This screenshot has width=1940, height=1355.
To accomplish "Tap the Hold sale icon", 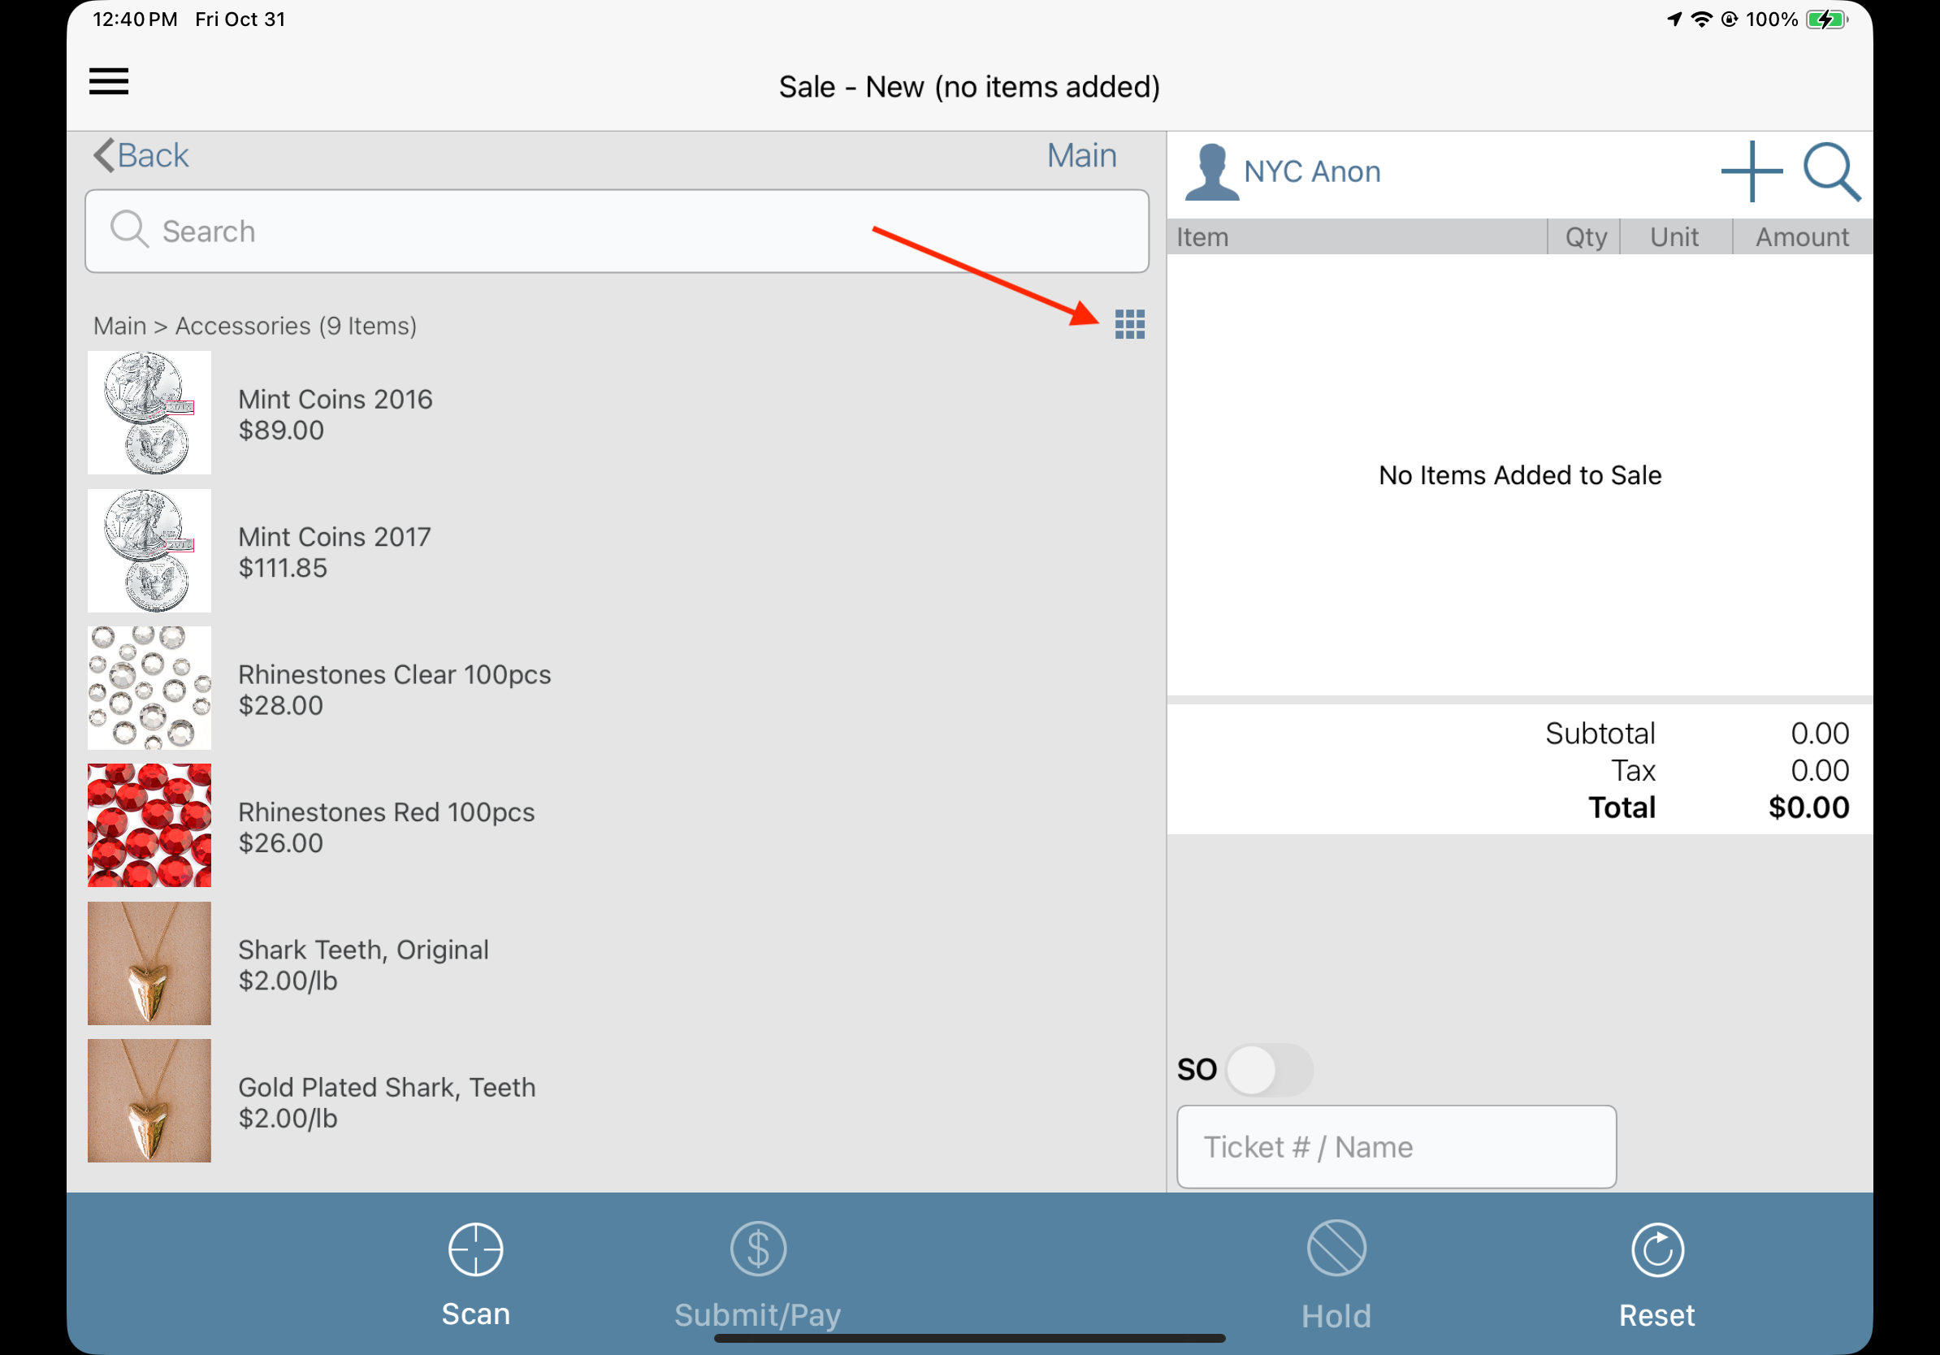I will pyautogui.click(x=1335, y=1249).
